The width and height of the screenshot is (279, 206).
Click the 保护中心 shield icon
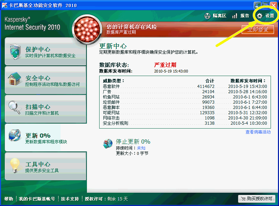pyautogui.click(x=15, y=51)
